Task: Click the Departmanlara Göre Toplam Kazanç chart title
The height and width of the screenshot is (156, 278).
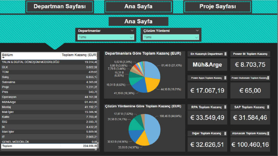Action: click(x=143, y=54)
